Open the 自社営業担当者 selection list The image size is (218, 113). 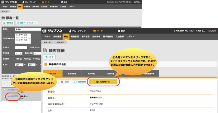click(x=23, y=38)
